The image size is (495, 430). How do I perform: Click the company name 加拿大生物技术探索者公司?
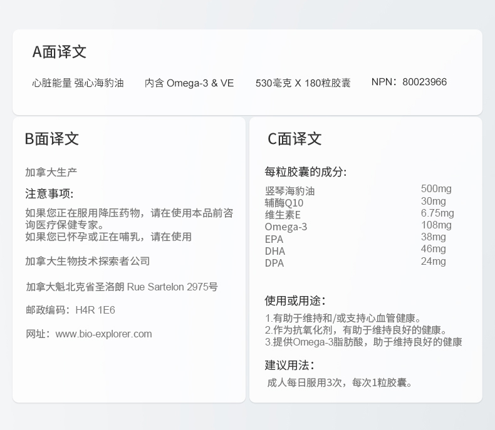point(88,261)
